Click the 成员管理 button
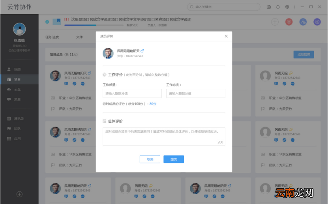Viewport: 328px width, 204px height. (x=304, y=54)
